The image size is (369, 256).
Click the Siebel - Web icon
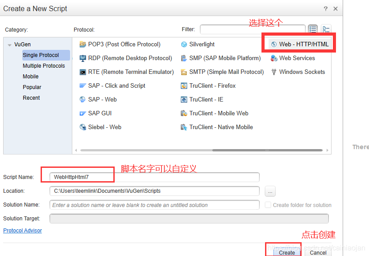(x=83, y=127)
